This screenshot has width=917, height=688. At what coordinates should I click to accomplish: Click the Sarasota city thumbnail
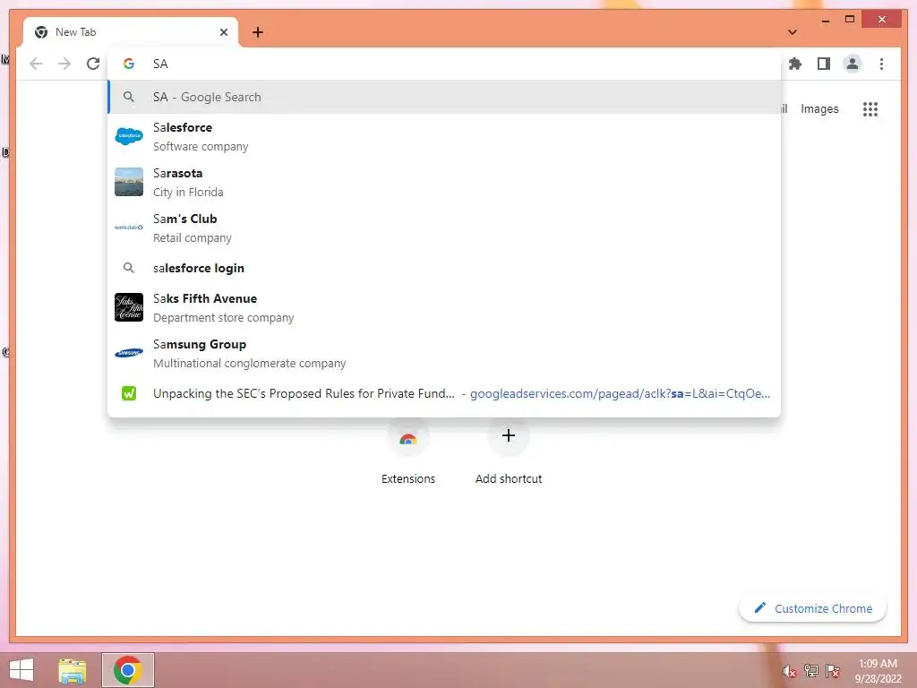pos(129,182)
